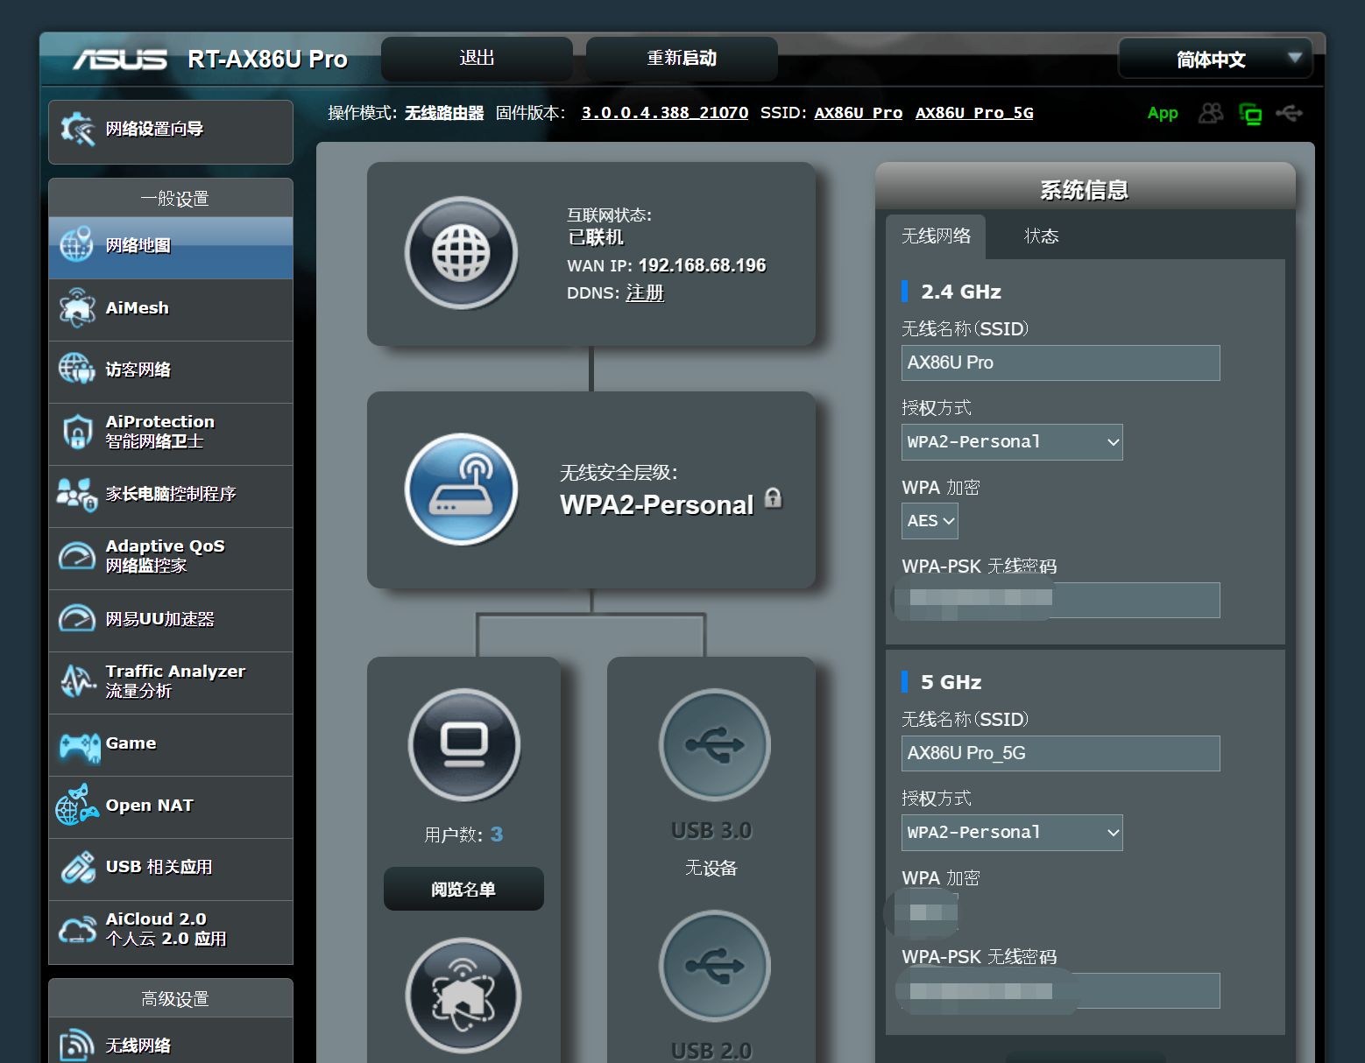Viewport: 1365px width, 1063px height.
Task: Select the Game controller icon
Action: pyautogui.click(x=79, y=746)
